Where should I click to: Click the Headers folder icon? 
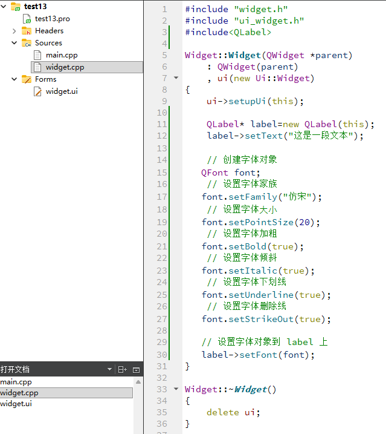coord(27,31)
